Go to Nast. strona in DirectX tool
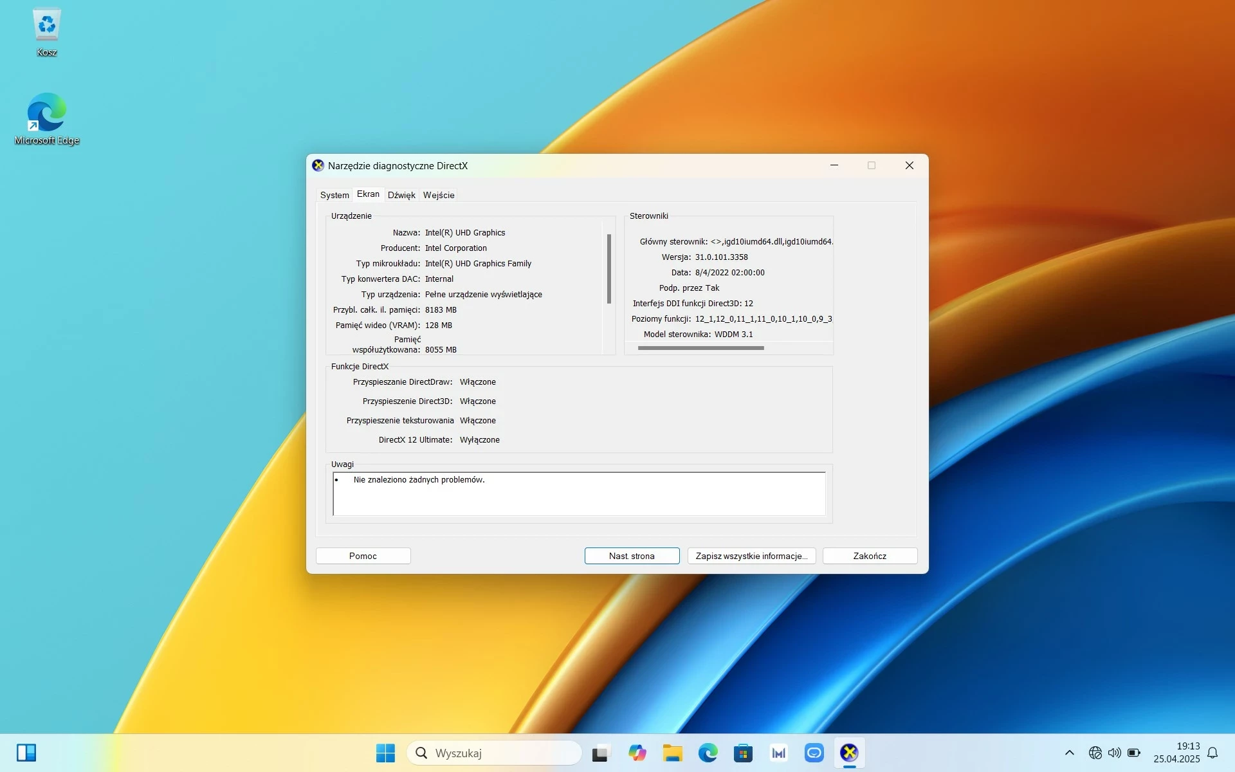This screenshot has width=1235, height=772. click(631, 555)
